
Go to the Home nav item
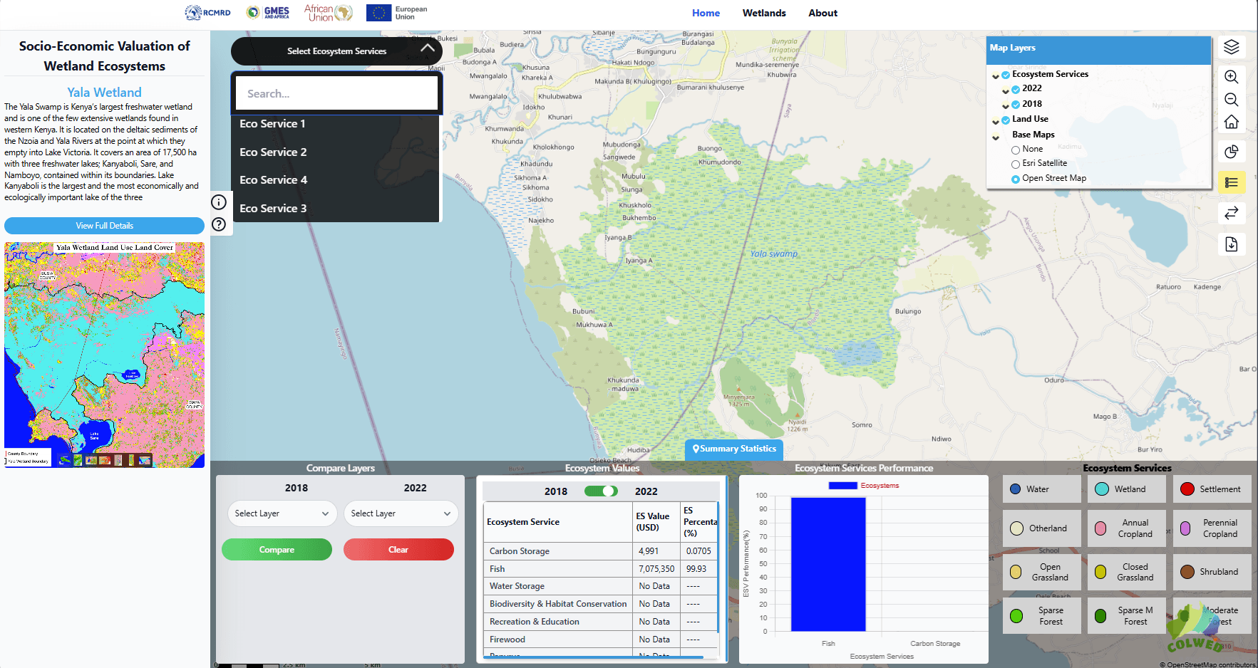tap(706, 13)
